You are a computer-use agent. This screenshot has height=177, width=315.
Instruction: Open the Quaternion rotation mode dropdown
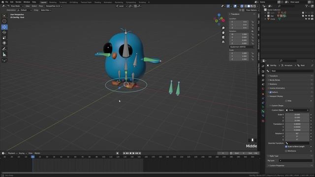[x=242, y=47]
